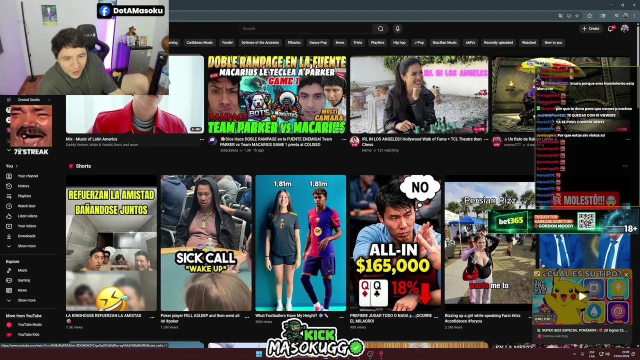Click Continue watching on Pokémon quiz miniplayer
The width and height of the screenshot is (640, 360).
(555, 336)
